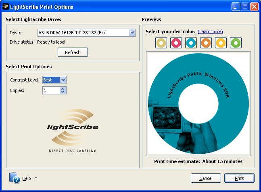
Task: Expand the Help dropdown arrow
Action: (36, 178)
